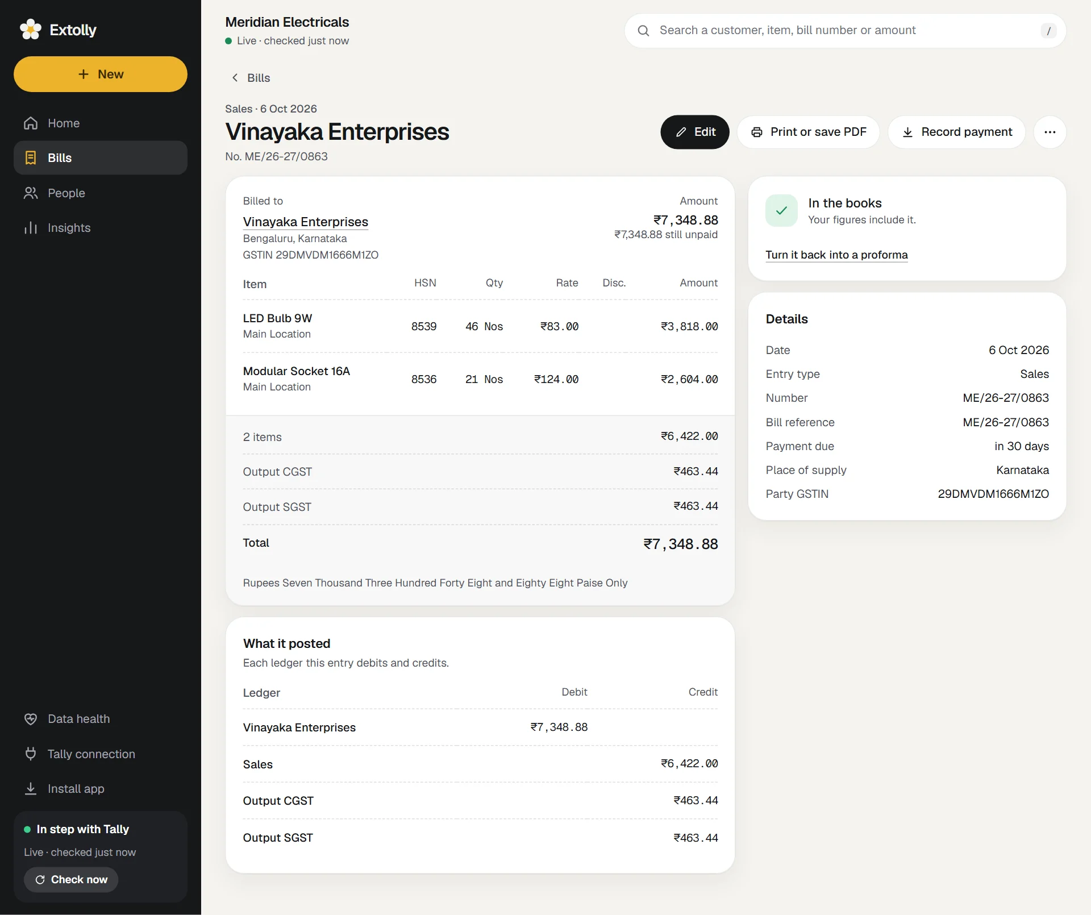Viewport: 1091px width, 915px height.
Task: Open the three-dot more options menu
Action: pyautogui.click(x=1050, y=132)
